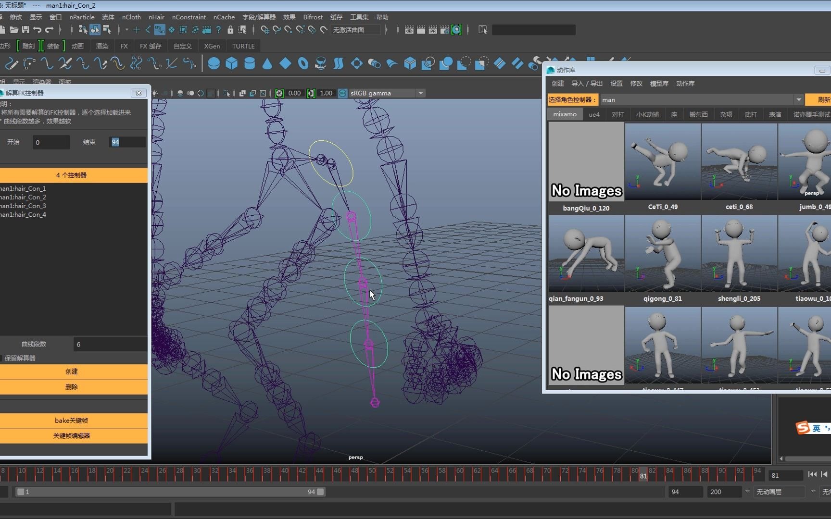Viewport: 831px width, 519px height.
Task: Toggle the 保留解算器 checkbox
Action: pyautogui.click(x=1, y=358)
